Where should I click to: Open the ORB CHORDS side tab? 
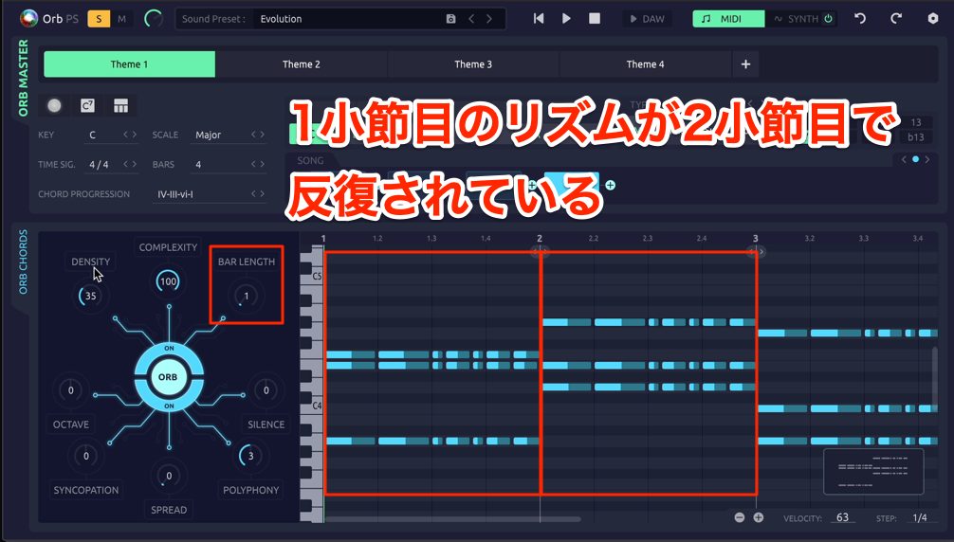[23, 262]
